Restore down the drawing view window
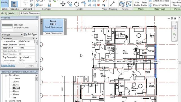This screenshot has height=102, width=181. click(172, 18)
